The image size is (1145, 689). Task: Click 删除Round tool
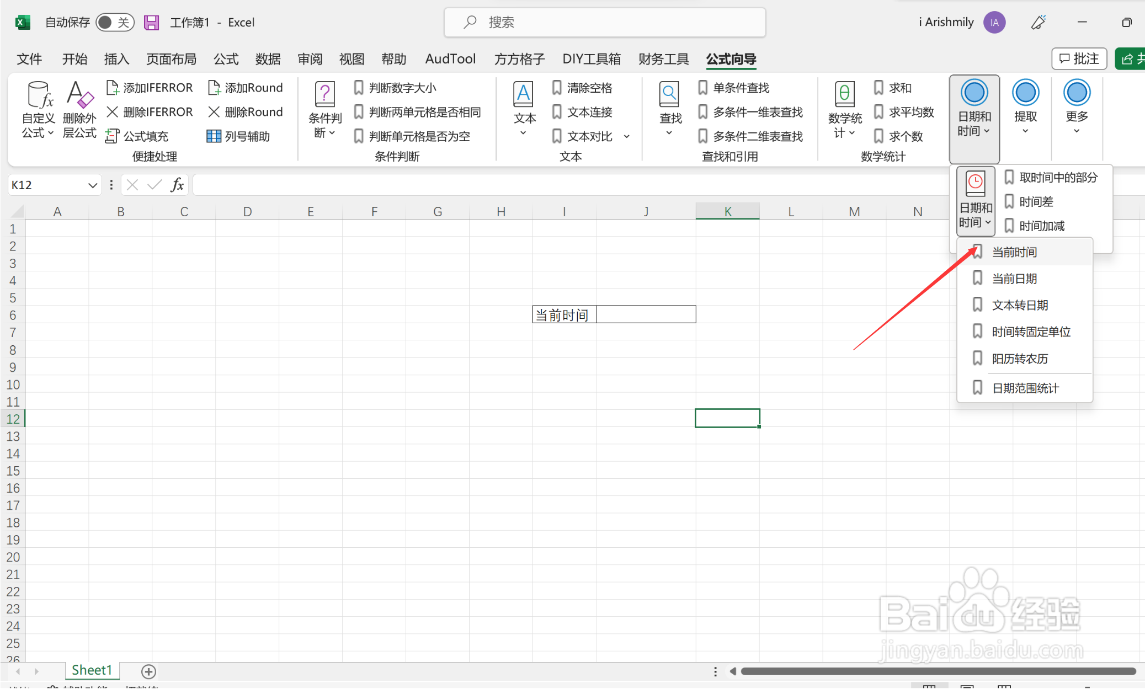tap(246, 111)
